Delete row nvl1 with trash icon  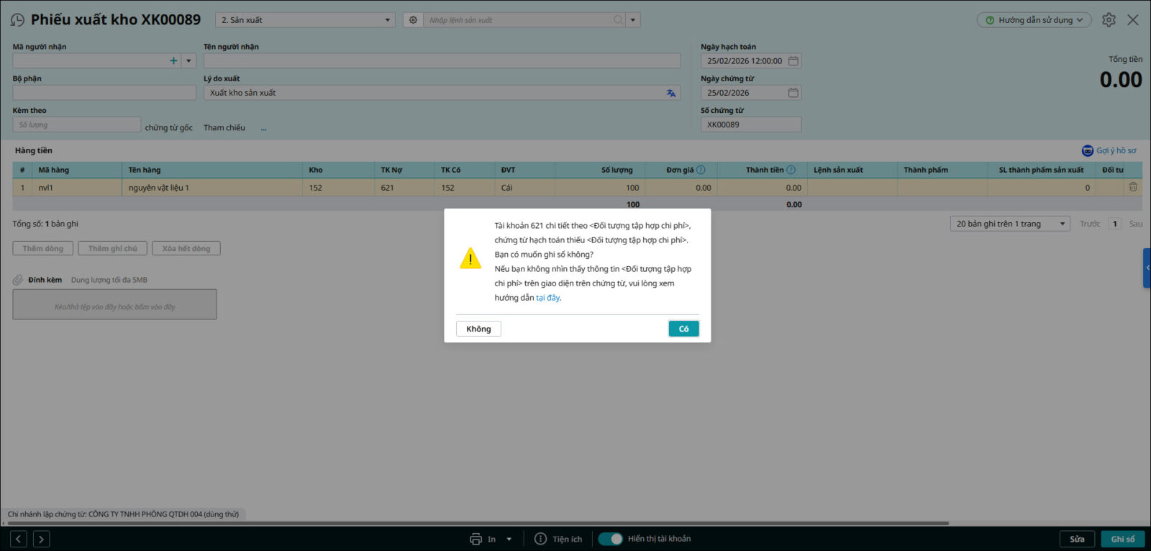pos(1133,187)
